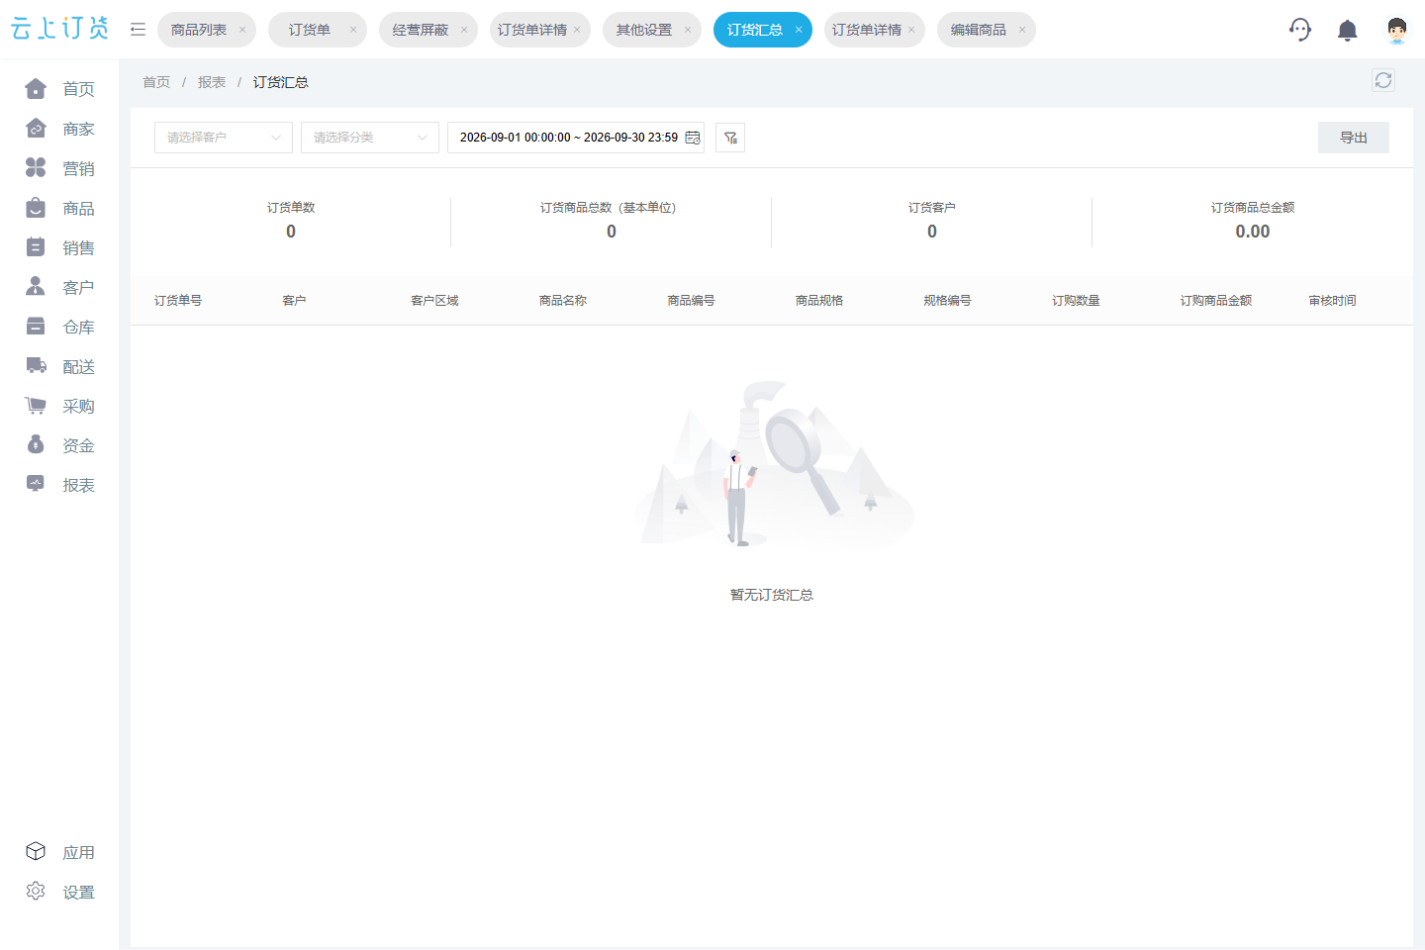The image size is (1425, 950).
Task: Click the 审核时间 column header
Action: point(1332,301)
